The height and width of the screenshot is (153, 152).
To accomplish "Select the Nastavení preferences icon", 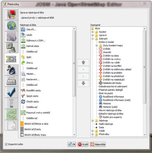I will (23, 79).
